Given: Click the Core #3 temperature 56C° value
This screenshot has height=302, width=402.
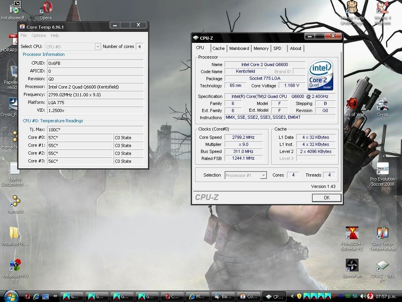Looking at the screenshot, I should tap(80, 161).
